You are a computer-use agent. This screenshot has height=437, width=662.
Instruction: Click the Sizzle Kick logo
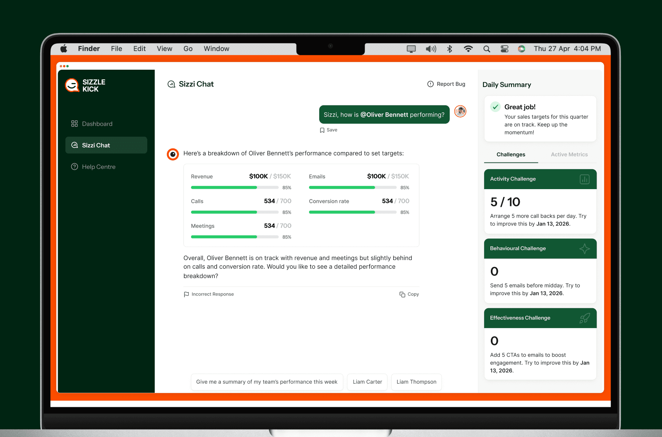pos(85,85)
